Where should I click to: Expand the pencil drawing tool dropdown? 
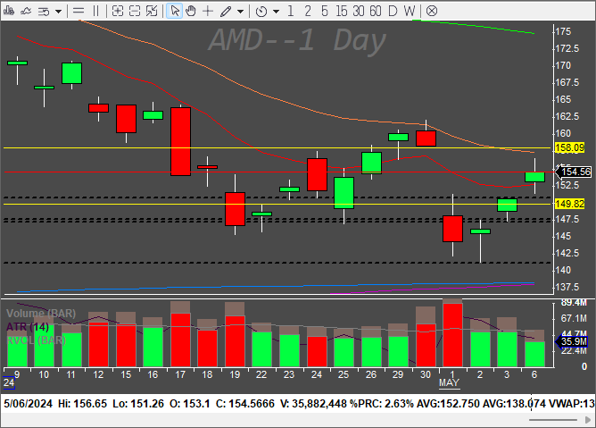click(x=241, y=11)
